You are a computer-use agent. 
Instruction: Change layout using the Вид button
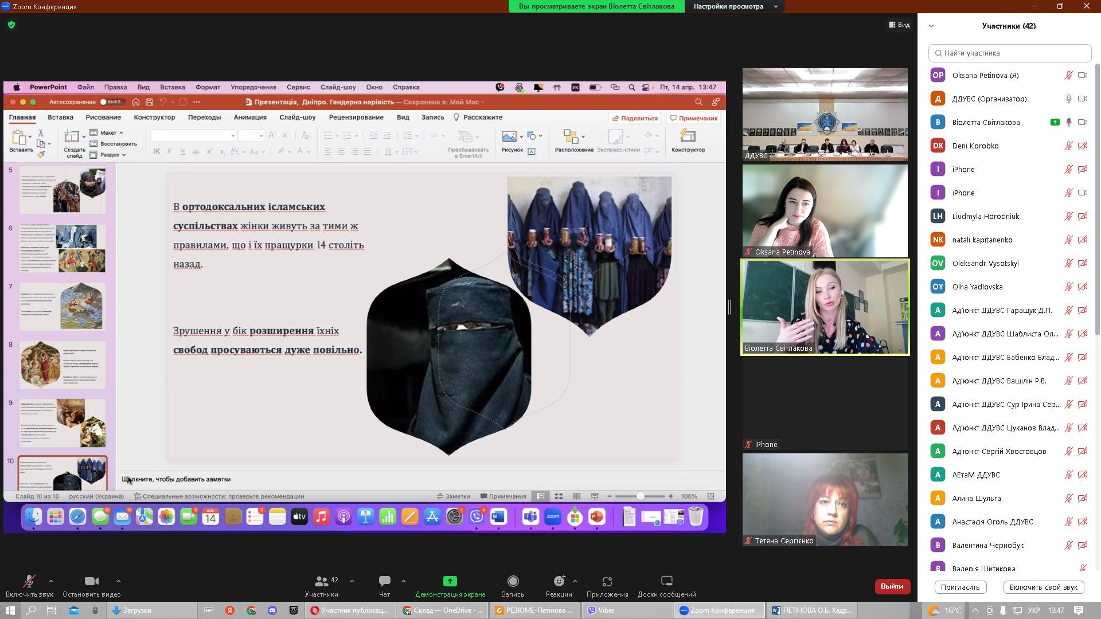[x=899, y=25]
